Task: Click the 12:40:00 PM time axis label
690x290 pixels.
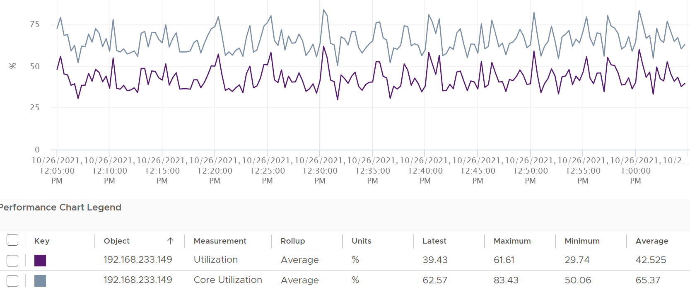Action: (x=425, y=170)
